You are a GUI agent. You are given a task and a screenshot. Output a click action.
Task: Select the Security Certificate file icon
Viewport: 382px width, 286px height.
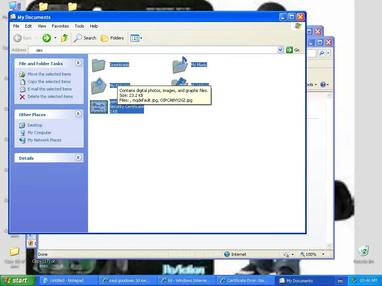click(x=98, y=107)
